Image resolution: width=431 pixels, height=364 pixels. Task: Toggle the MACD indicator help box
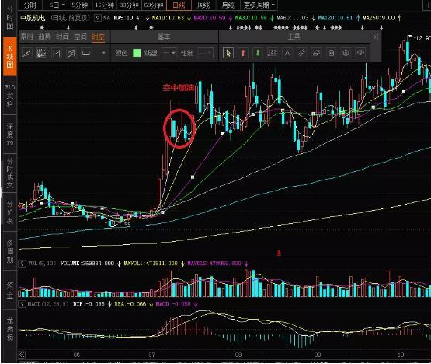click(22, 304)
